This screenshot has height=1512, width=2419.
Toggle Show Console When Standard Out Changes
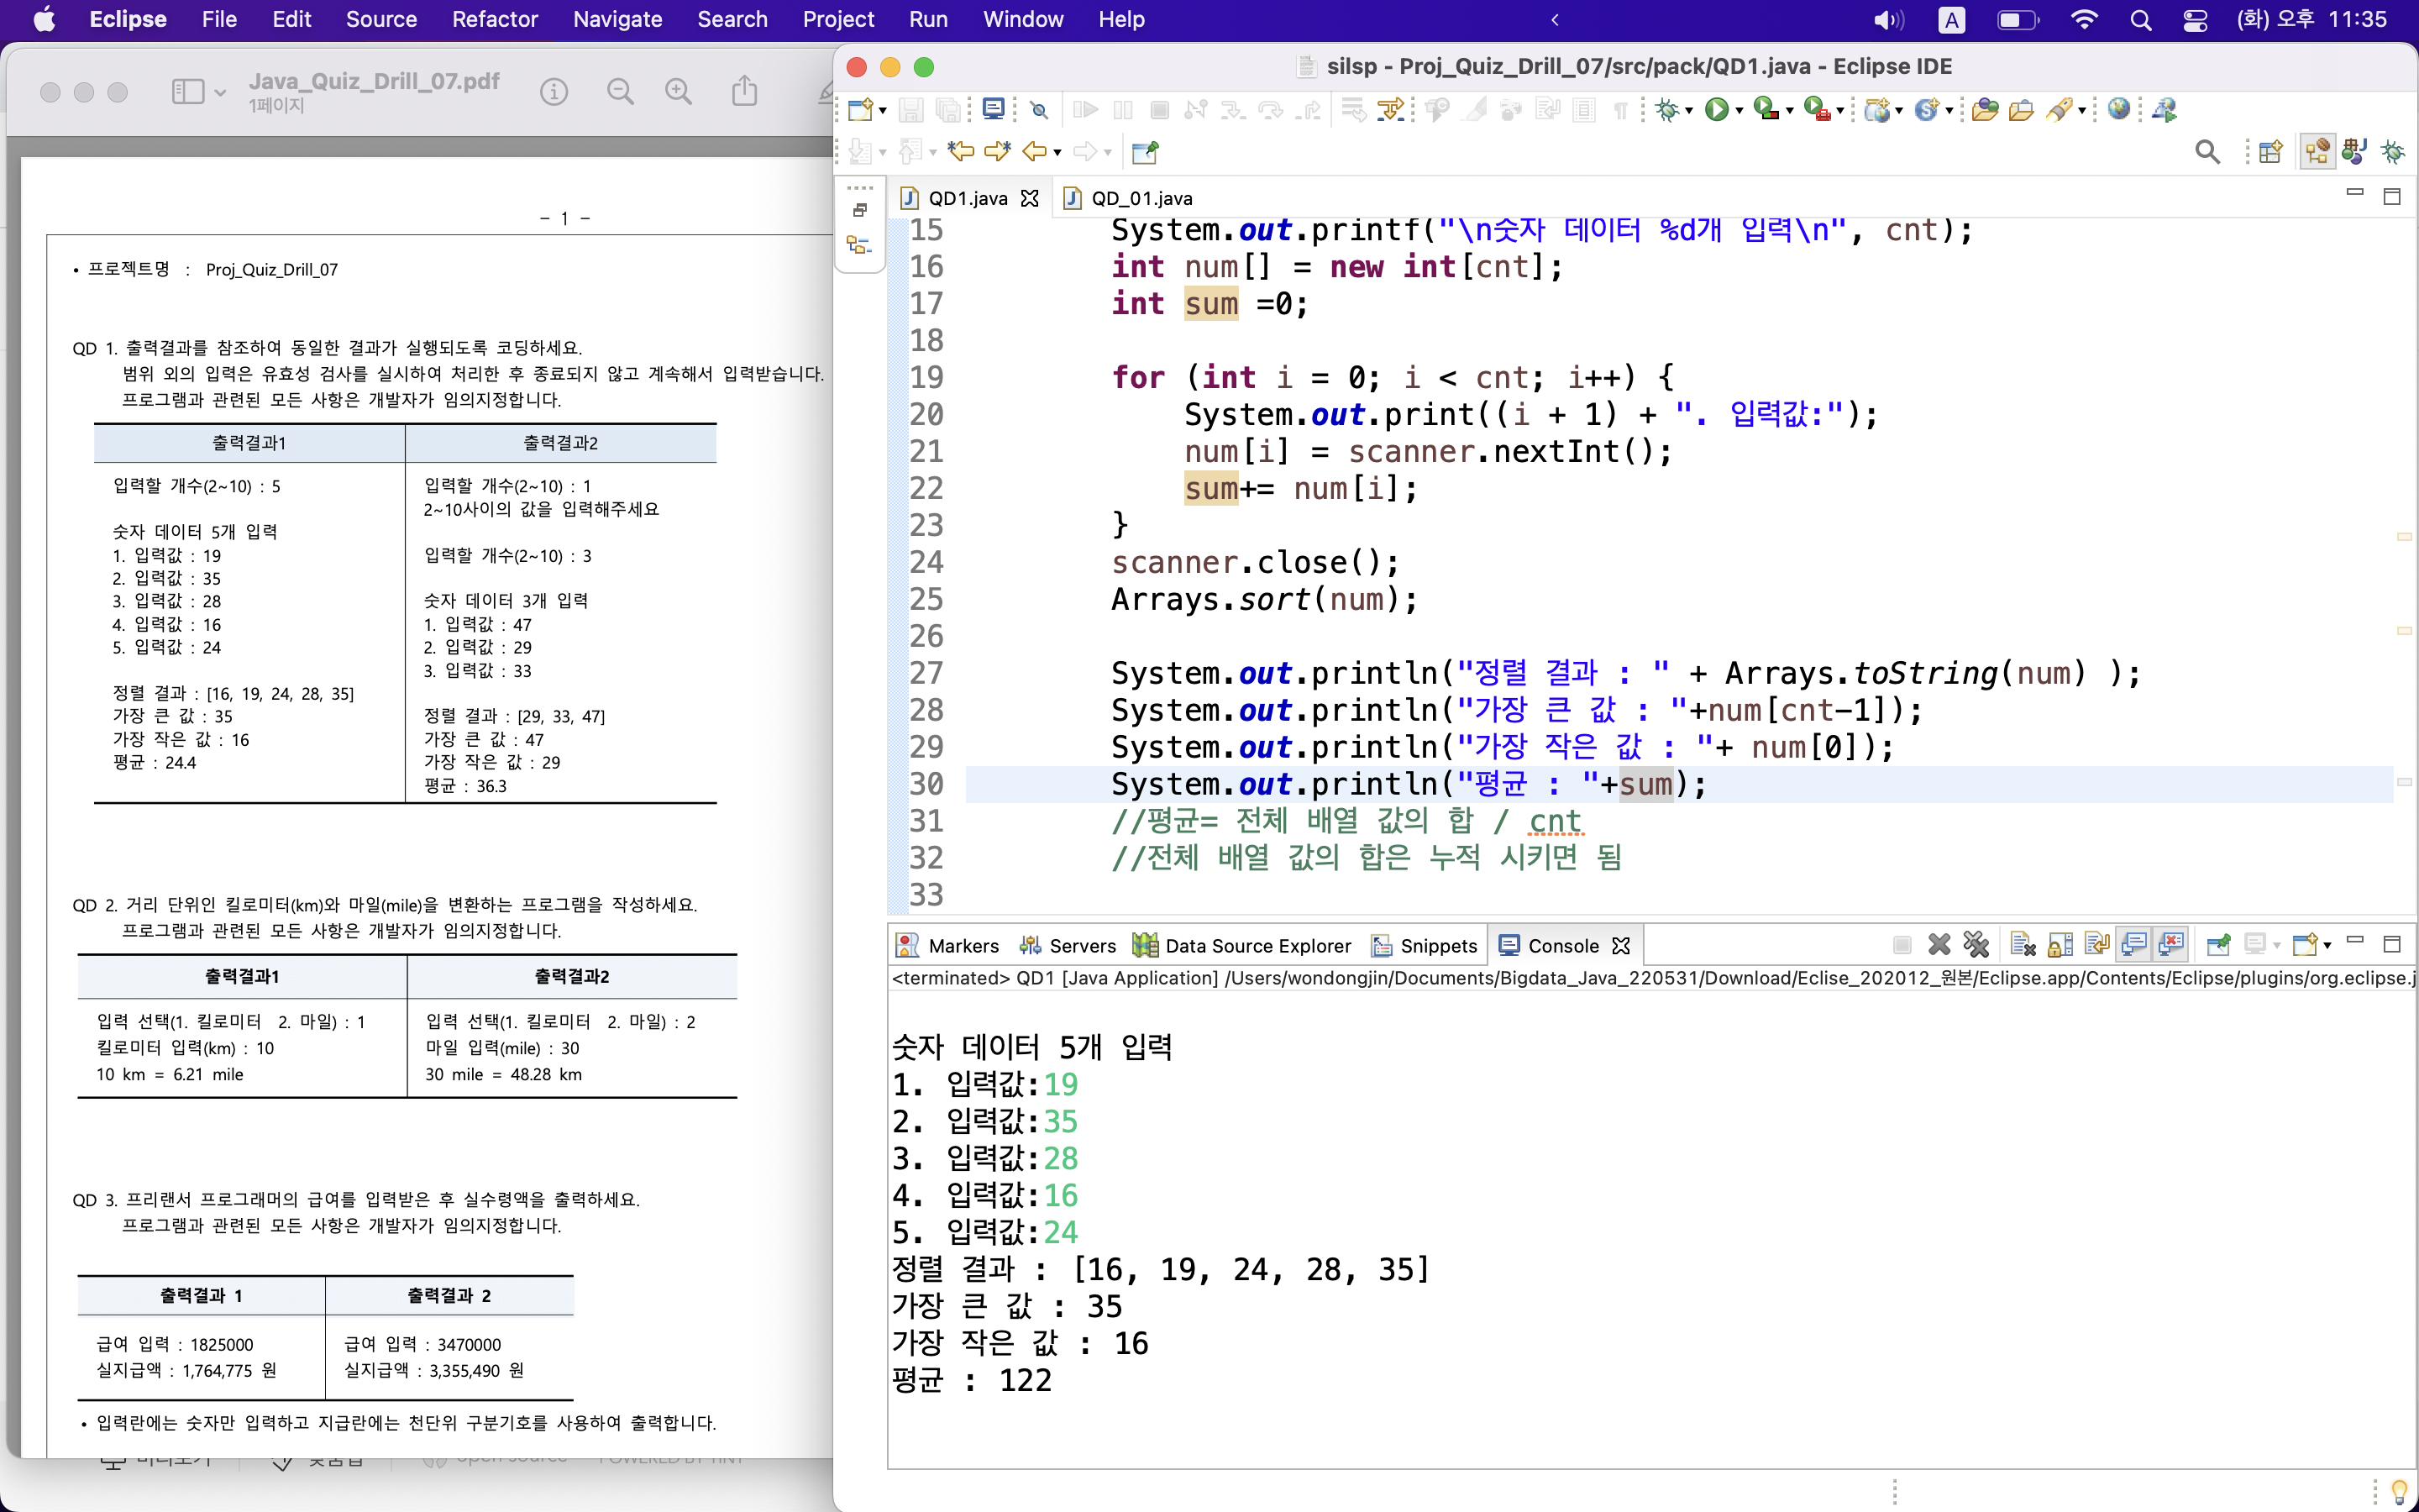click(x=2133, y=945)
